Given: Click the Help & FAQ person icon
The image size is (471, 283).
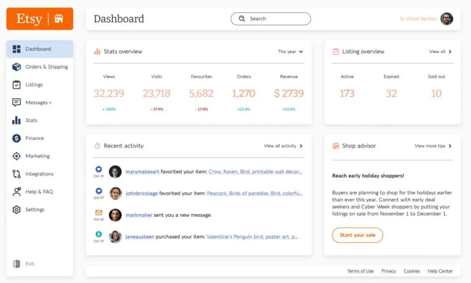Looking at the screenshot, I should pyautogui.click(x=16, y=192).
